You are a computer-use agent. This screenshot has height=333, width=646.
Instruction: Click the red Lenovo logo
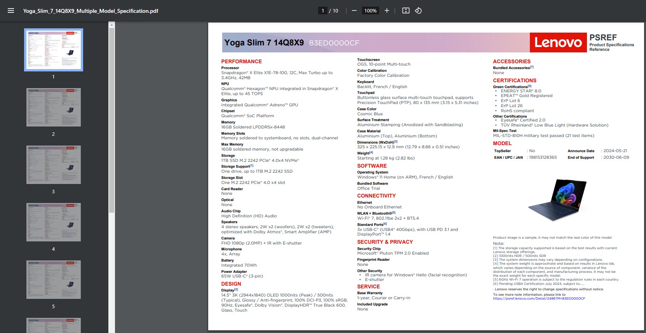click(x=558, y=42)
